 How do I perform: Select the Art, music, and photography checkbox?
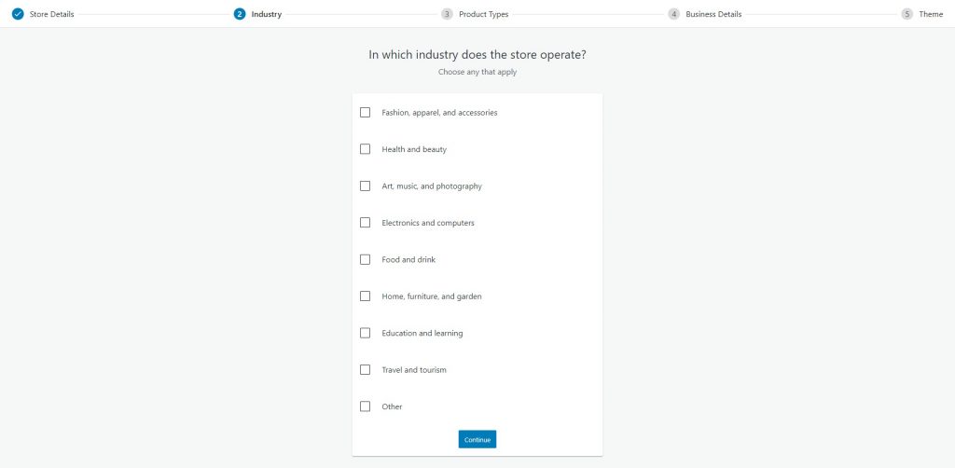click(365, 186)
